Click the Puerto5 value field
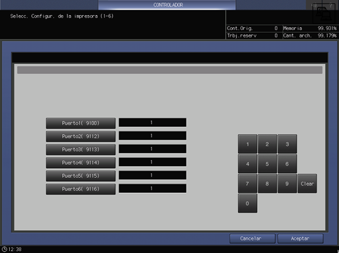 point(152,175)
